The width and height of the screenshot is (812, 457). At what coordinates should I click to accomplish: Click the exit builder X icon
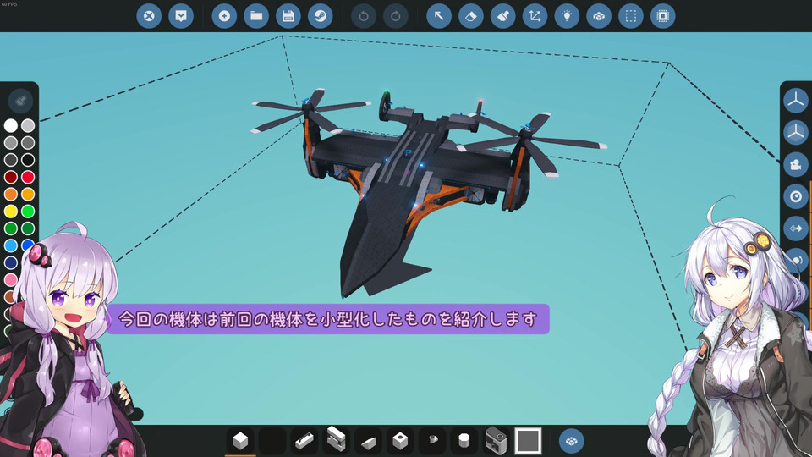(149, 16)
